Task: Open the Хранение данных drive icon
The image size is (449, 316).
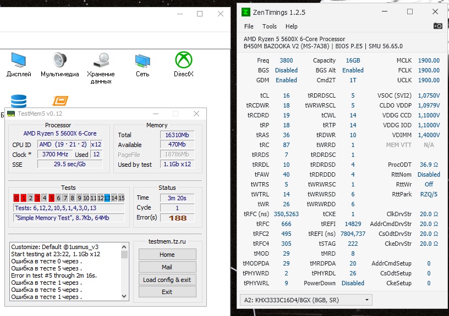Action: click(101, 60)
